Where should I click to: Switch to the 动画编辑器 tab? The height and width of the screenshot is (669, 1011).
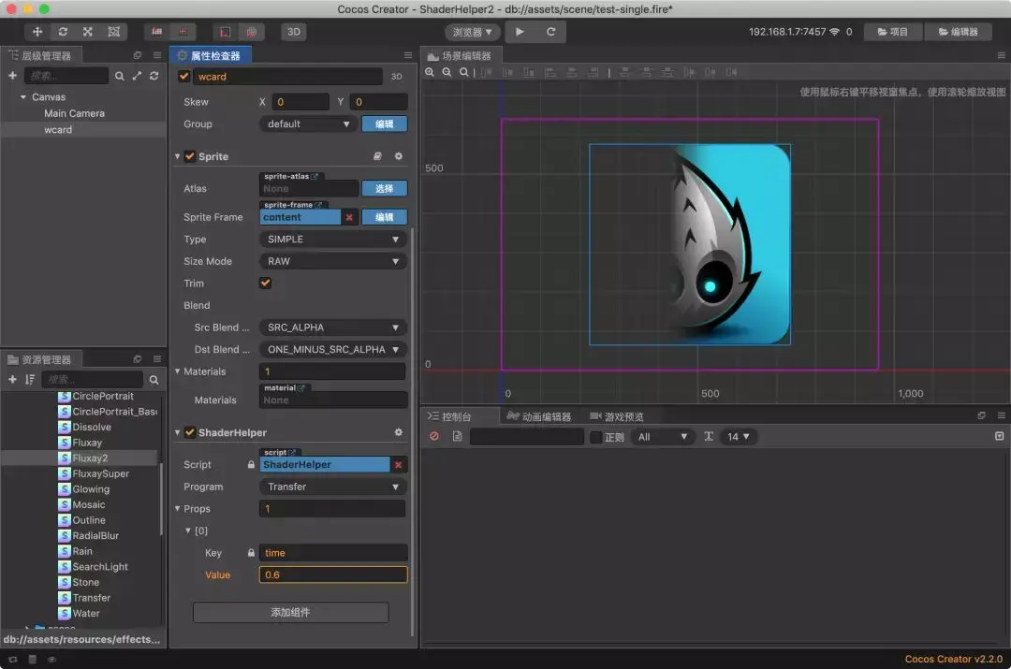539,416
